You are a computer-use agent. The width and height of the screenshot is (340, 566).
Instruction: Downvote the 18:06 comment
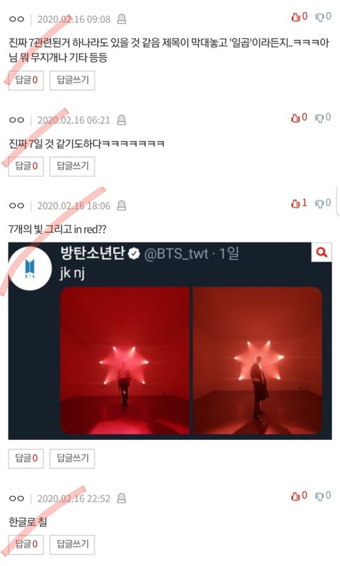click(319, 203)
